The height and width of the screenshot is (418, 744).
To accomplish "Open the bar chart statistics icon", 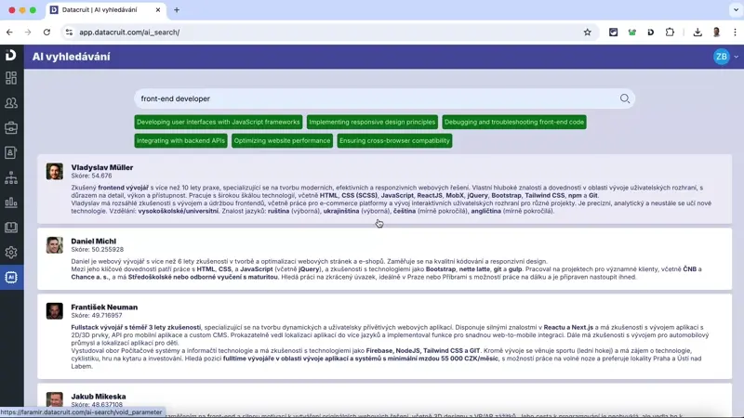I will [11, 202].
